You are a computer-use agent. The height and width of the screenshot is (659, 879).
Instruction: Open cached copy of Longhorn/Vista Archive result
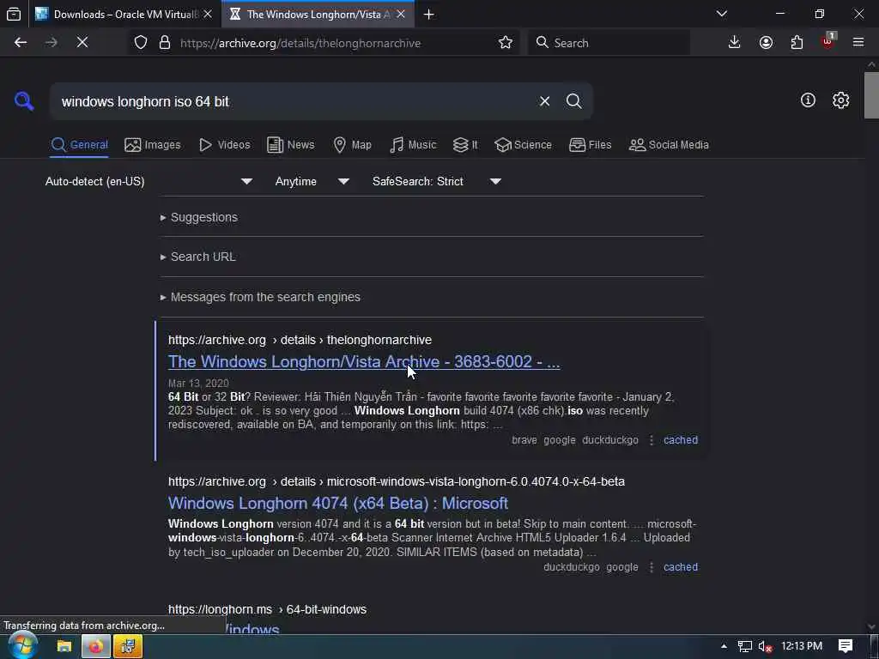coord(681,440)
